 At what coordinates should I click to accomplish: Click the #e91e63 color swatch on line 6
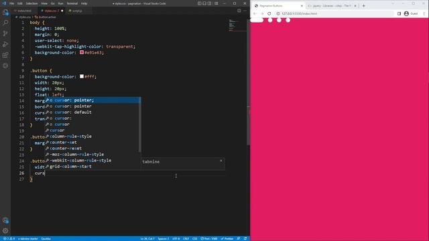coord(82,52)
